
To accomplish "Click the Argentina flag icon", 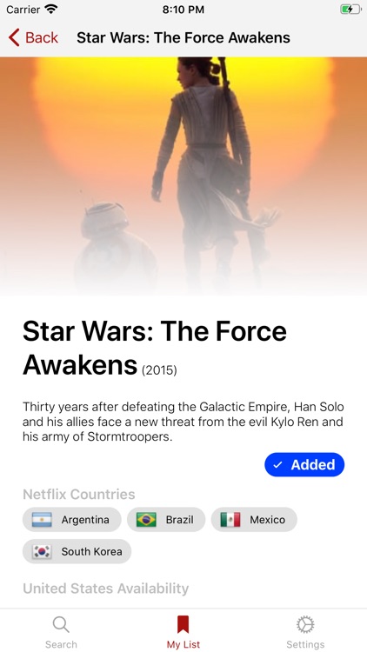I will click(x=42, y=519).
